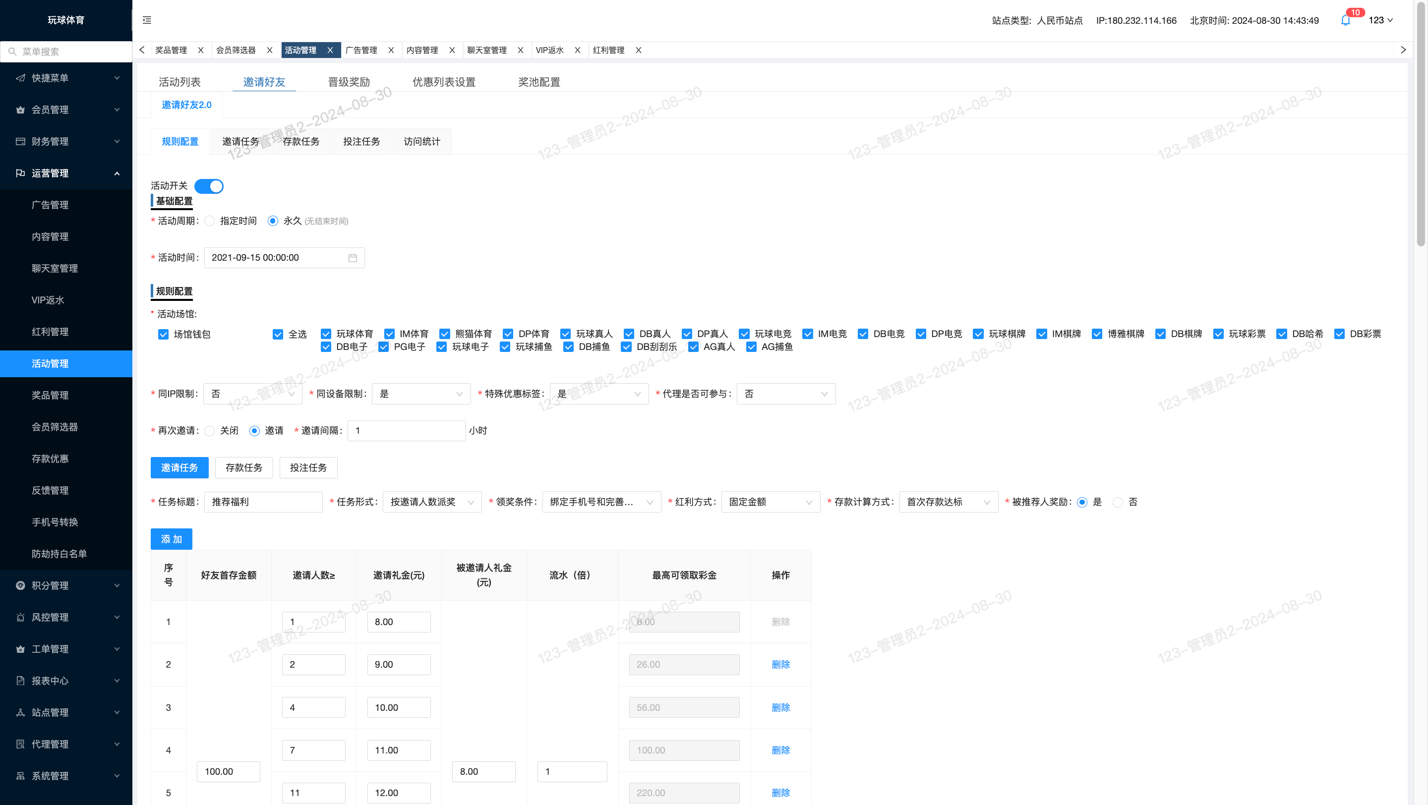The image size is (1428, 805).
Task: Click the notification bell icon
Action: click(1345, 20)
